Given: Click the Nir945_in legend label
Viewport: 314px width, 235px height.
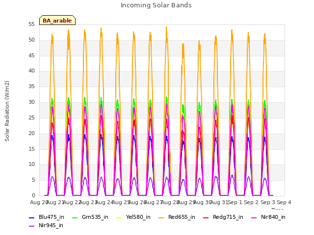Looking at the screenshot, I should (x=51, y=225).
